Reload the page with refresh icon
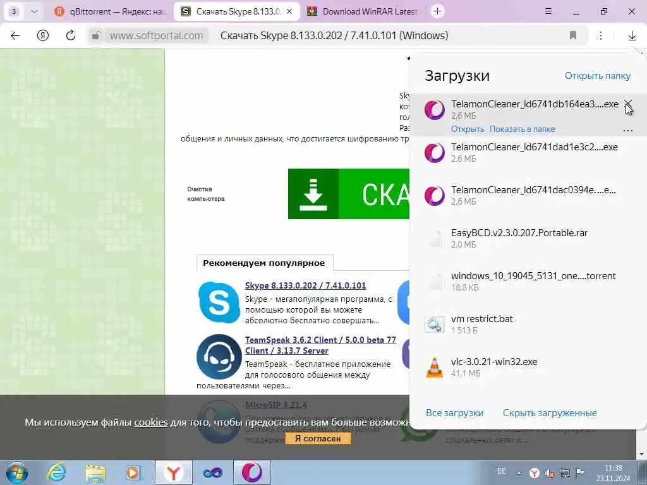Image resolution: width=647 pixels, height=485 pixels. point(71,35)
